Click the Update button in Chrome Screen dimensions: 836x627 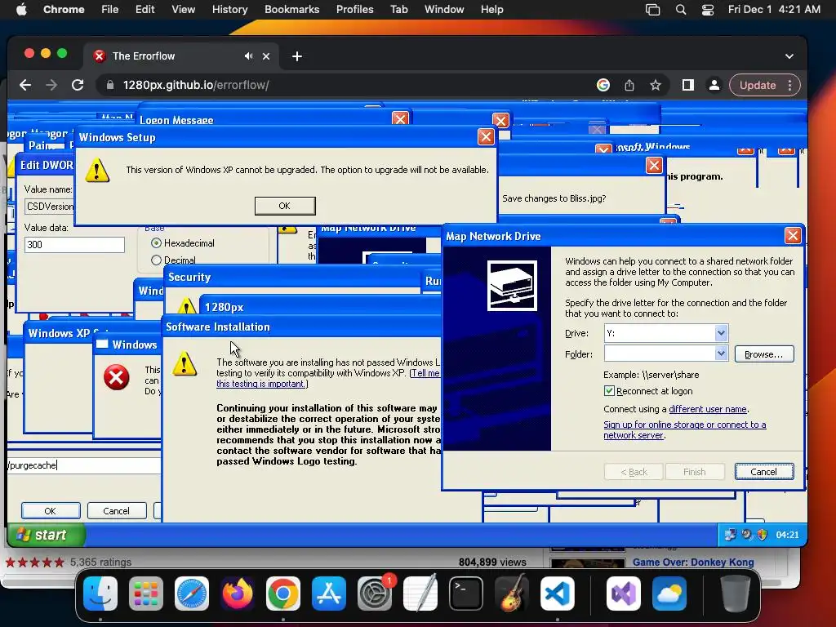758,85
